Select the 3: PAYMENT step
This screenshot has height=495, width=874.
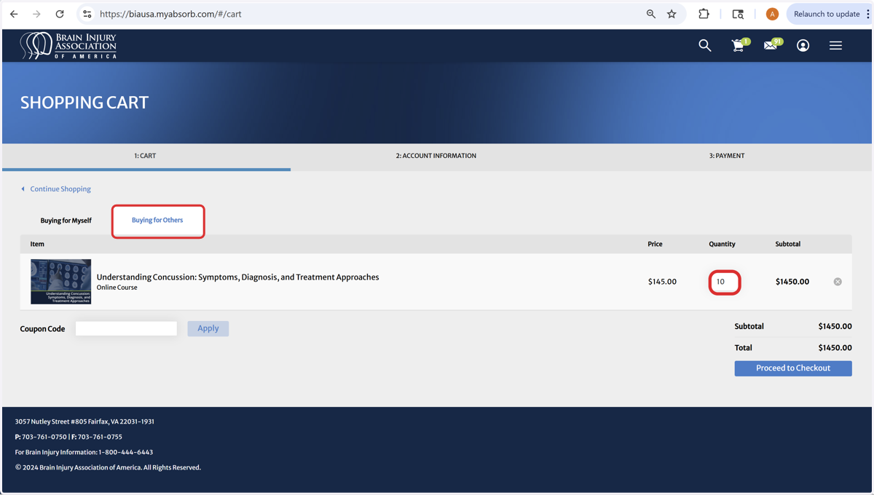[727, 156]
